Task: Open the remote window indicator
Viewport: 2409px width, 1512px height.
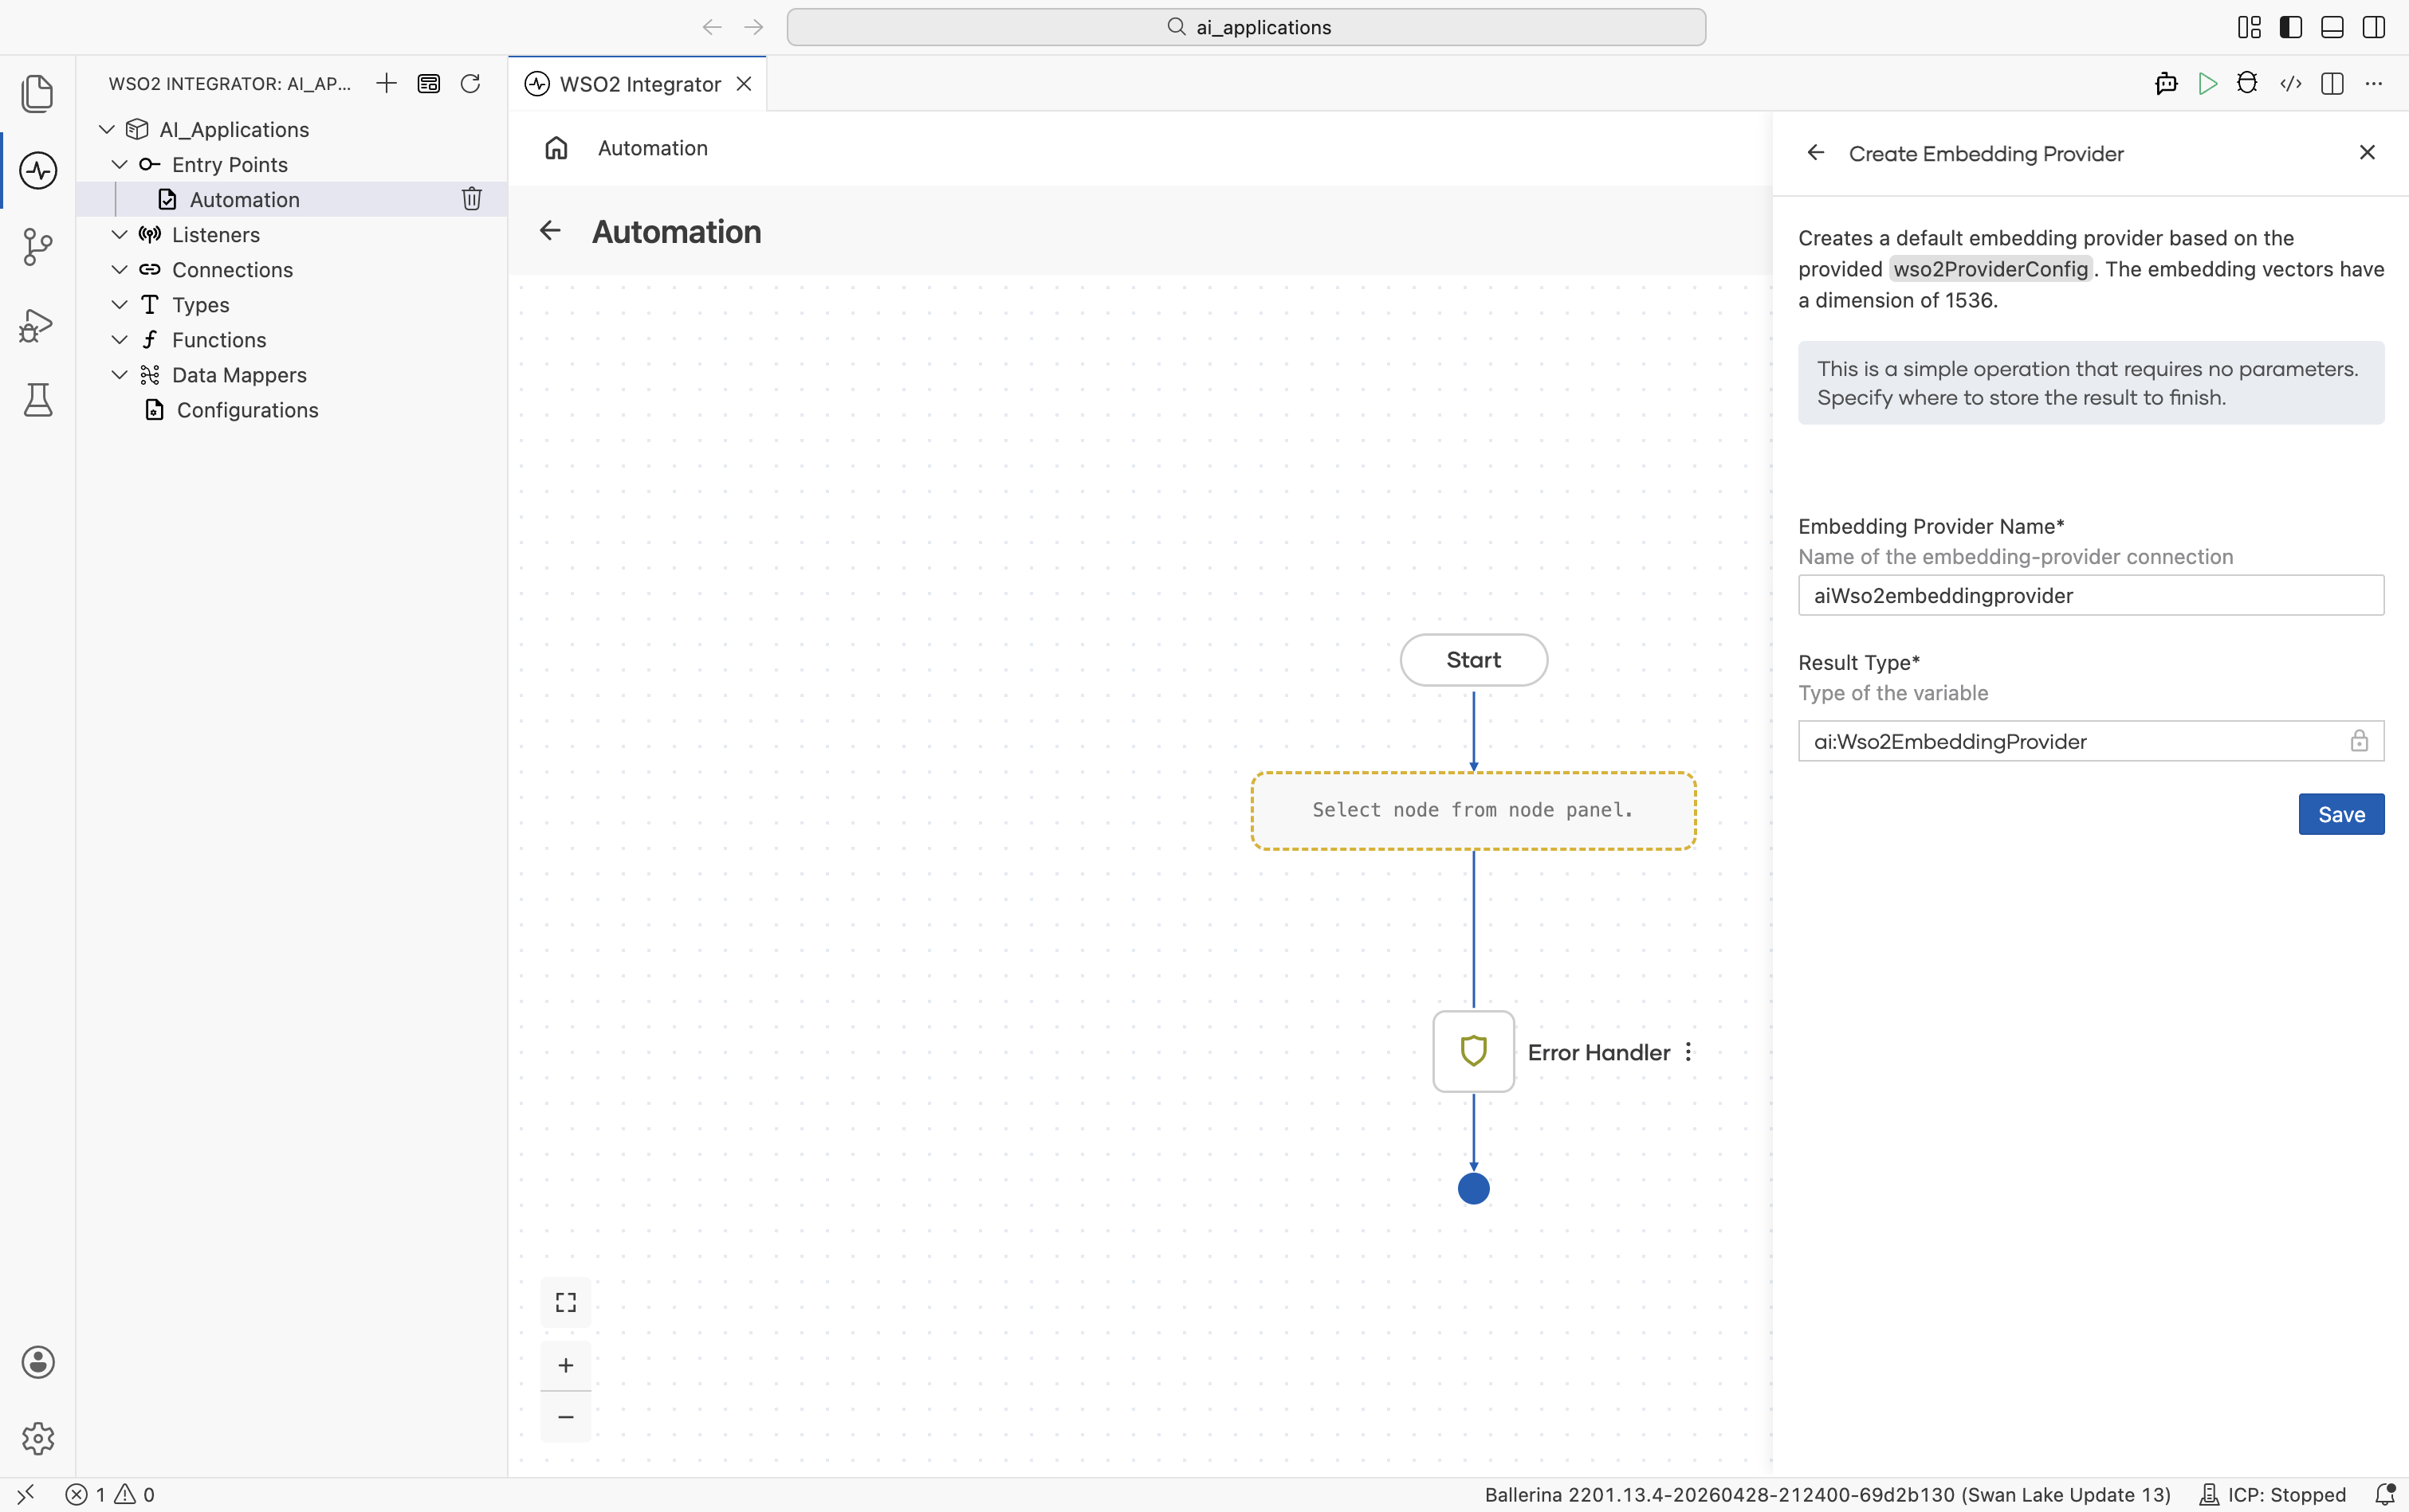Action: click(26, 1494)
